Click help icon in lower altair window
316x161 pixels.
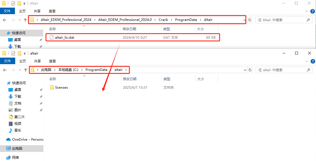click(313, 61)
